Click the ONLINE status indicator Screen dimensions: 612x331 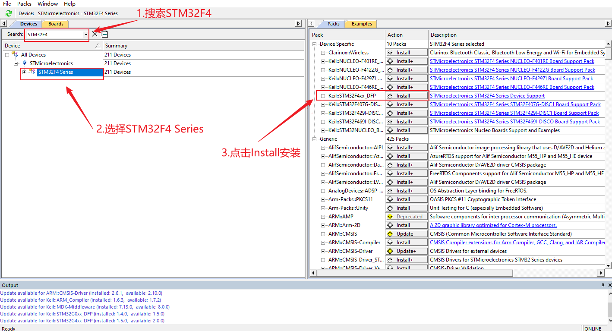pyautogui.click(x=593, y=328)
